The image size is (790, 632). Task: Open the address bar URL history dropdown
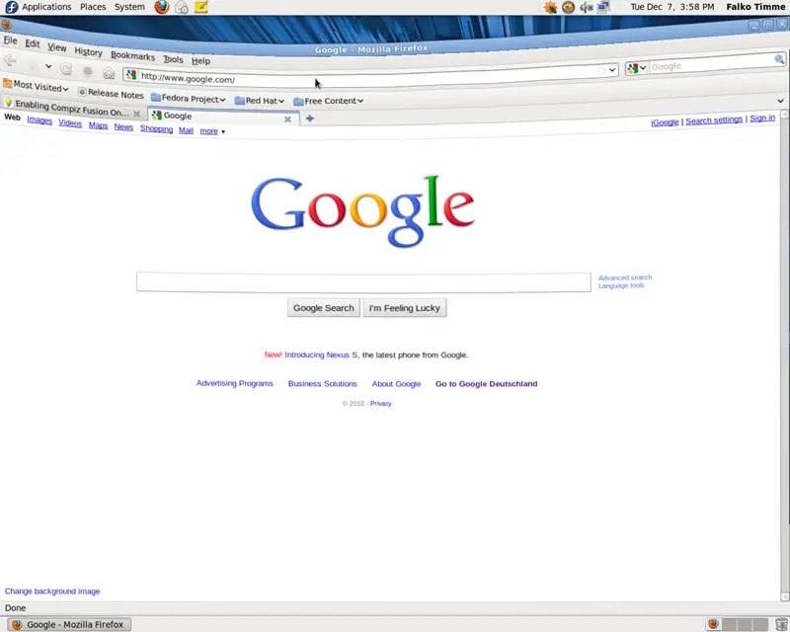pyautogui.click(x=612, y=69)
